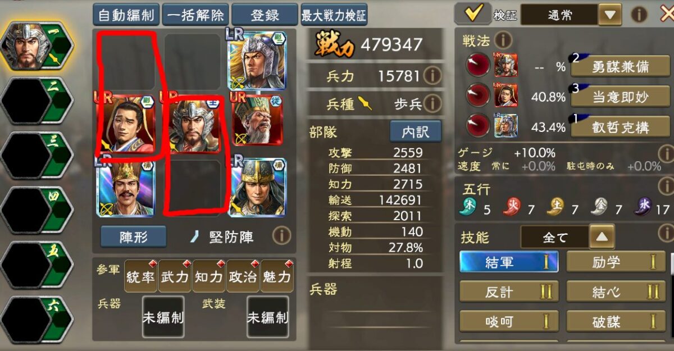
Task: Toggle the 検証 checkmark box
Action: 473,13
